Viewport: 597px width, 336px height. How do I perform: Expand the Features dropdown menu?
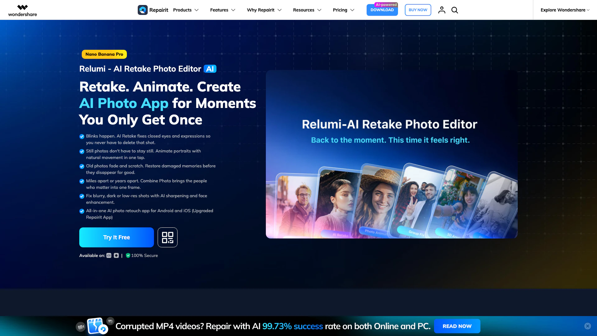click(x=223, y=10)
